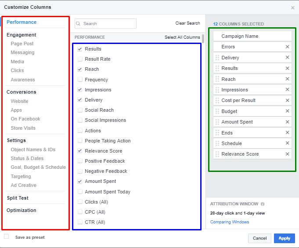Open the Engagement category
299x248 pixels.
click(21, 35)
